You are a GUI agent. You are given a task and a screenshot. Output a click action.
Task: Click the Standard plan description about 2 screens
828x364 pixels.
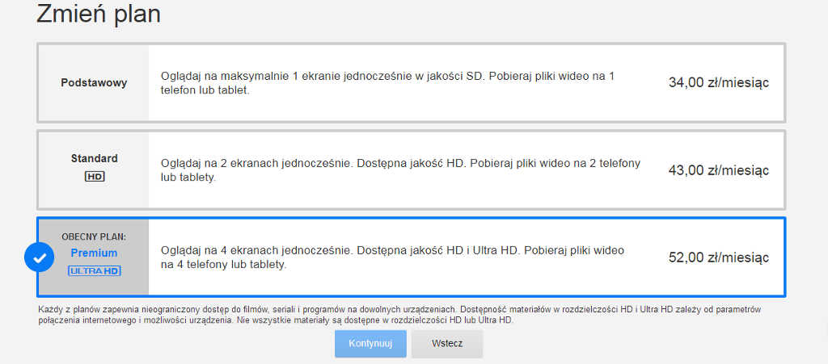(x=400, y=163)
